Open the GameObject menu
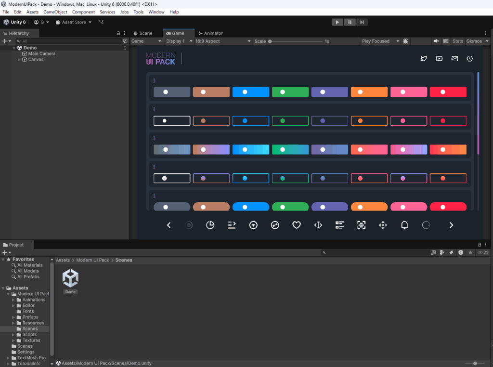Screen dimensions: 493x367 (x=55, y=12)
